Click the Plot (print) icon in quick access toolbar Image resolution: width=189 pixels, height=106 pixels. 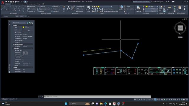[16, 2]
